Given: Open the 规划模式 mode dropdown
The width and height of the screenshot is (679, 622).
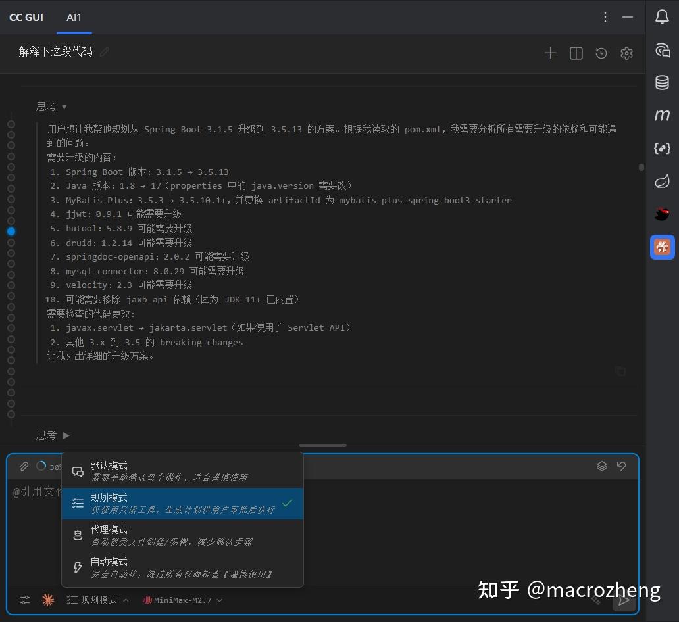Looking at the screenshot, I should pyautogui.click(x=97, y=600).
